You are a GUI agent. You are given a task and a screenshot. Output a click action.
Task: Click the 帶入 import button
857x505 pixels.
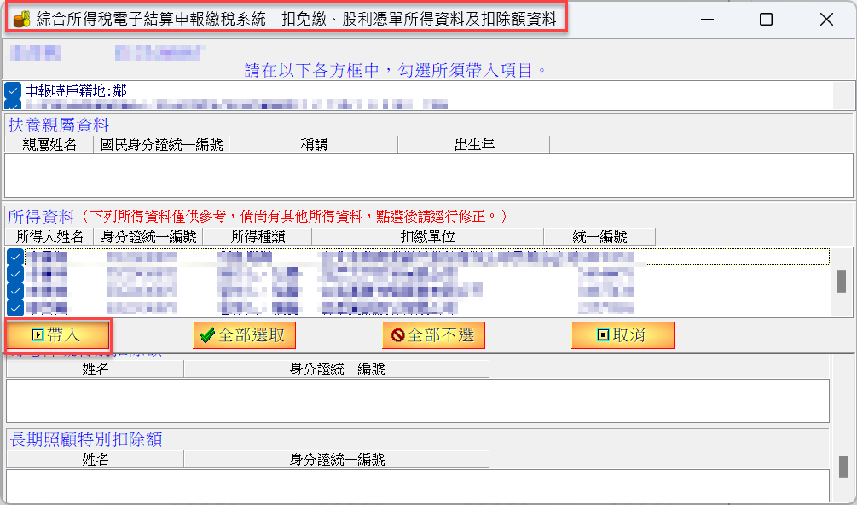(x=57, y=335)
